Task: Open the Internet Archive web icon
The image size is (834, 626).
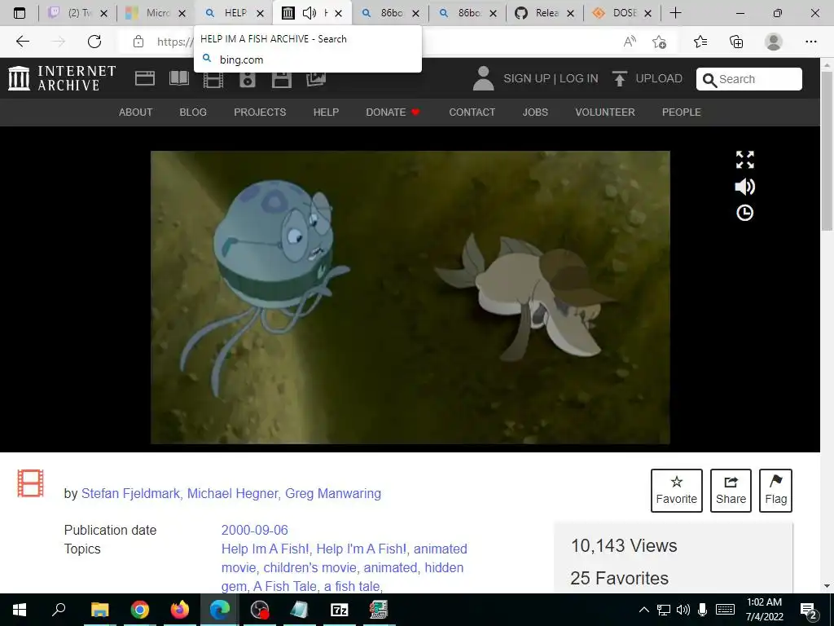Action: pyautogui.click(x=145, y=79)
